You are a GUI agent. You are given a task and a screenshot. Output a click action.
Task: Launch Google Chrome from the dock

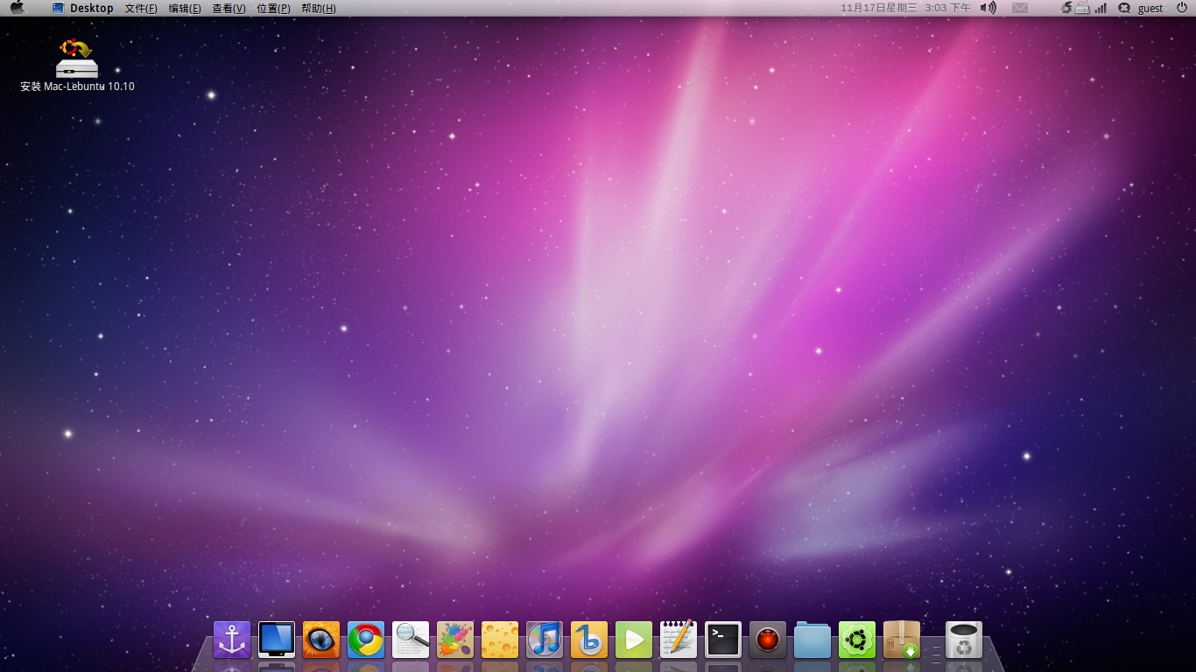366,640
